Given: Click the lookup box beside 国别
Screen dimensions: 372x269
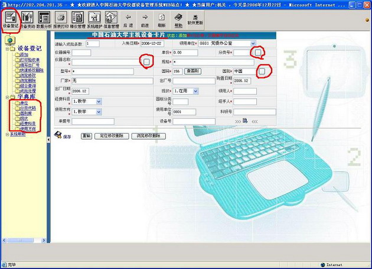Looking at the screenshot, I should pos(262,71).
